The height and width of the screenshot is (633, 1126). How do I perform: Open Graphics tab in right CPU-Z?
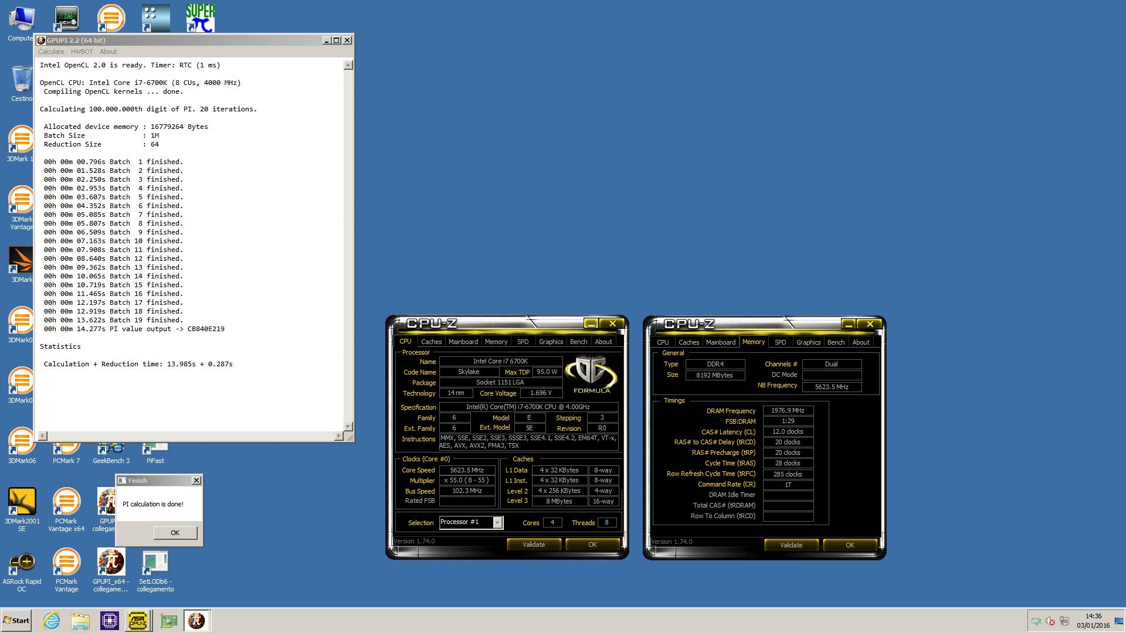(808, 342)
